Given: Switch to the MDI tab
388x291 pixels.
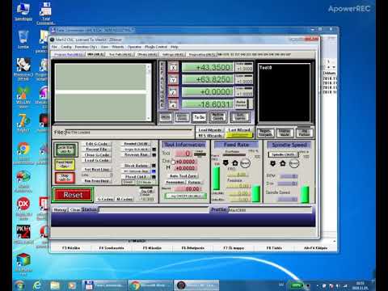Looking at the screenshot, I should [x=96, y=54].
